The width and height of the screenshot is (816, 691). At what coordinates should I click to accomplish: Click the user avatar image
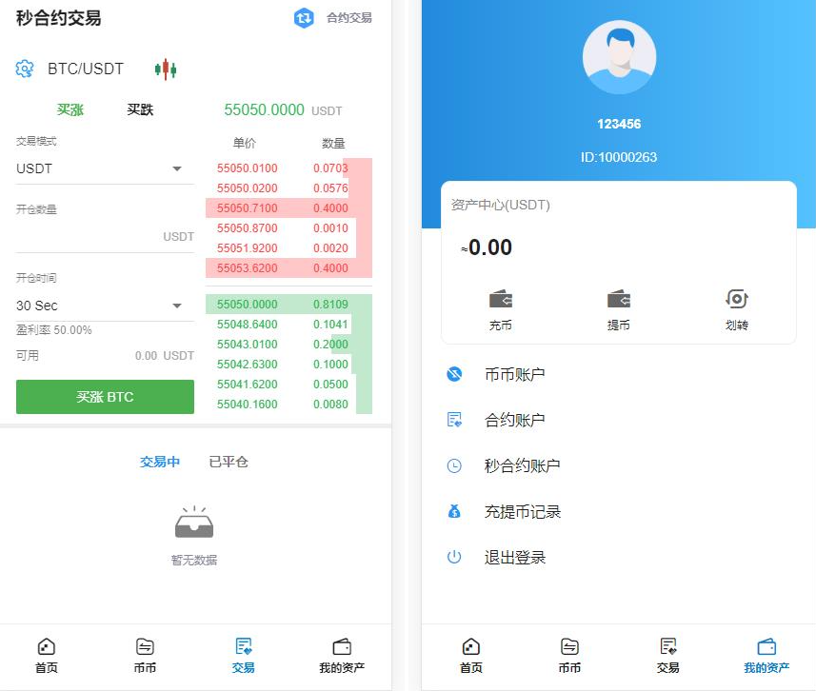pyautogui.click(x=619, y=57)
